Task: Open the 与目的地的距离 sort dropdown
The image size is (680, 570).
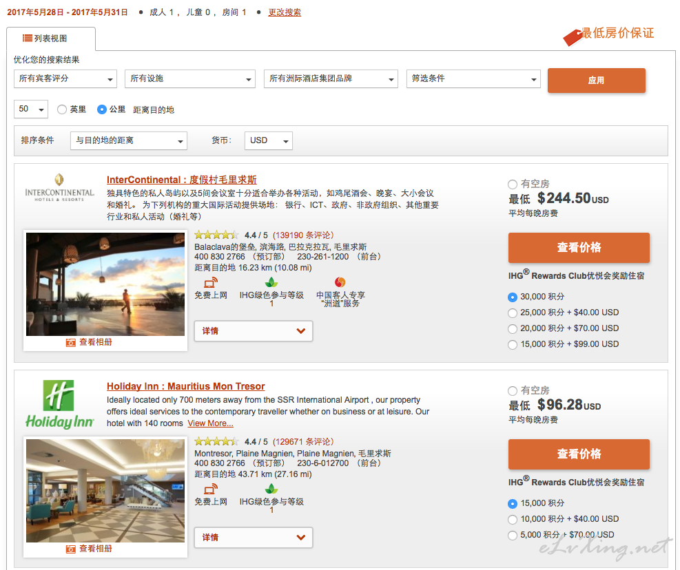Action: pos(129,141)
